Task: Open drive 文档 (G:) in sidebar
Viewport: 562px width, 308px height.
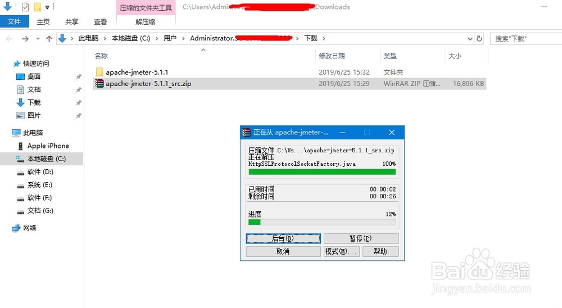Action: tap(40, 210)
